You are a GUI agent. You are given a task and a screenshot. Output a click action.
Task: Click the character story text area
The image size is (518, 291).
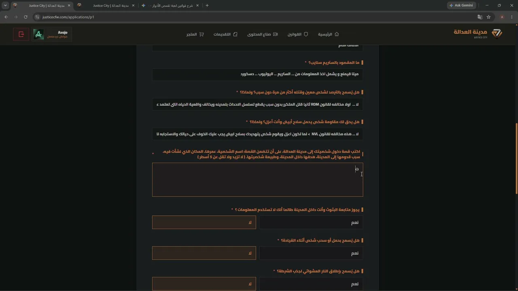click(x=257, y=180)
